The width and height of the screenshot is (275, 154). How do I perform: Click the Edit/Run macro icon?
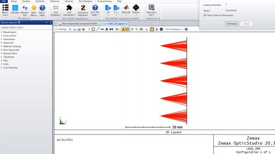tap(15, 9)
